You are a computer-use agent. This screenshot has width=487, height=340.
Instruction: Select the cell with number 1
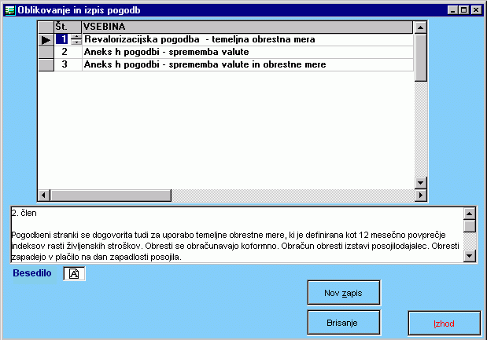click(62, 39)
